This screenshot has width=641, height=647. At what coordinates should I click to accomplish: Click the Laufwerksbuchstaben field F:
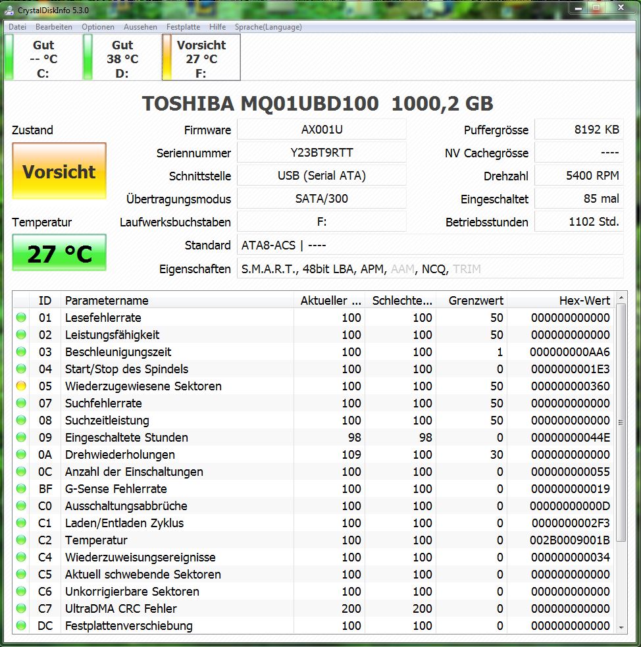coord(322,222)
